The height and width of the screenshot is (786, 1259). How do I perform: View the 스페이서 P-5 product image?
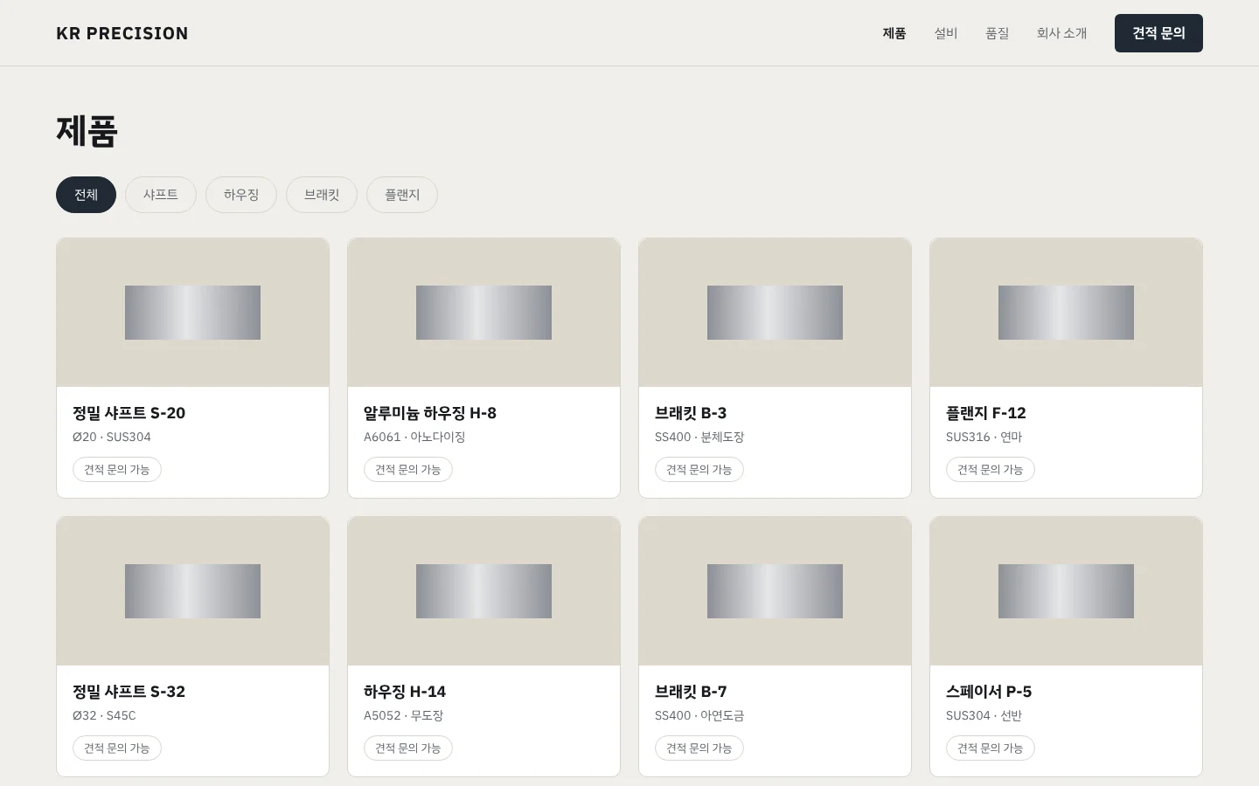click(x=1066, y=591)
